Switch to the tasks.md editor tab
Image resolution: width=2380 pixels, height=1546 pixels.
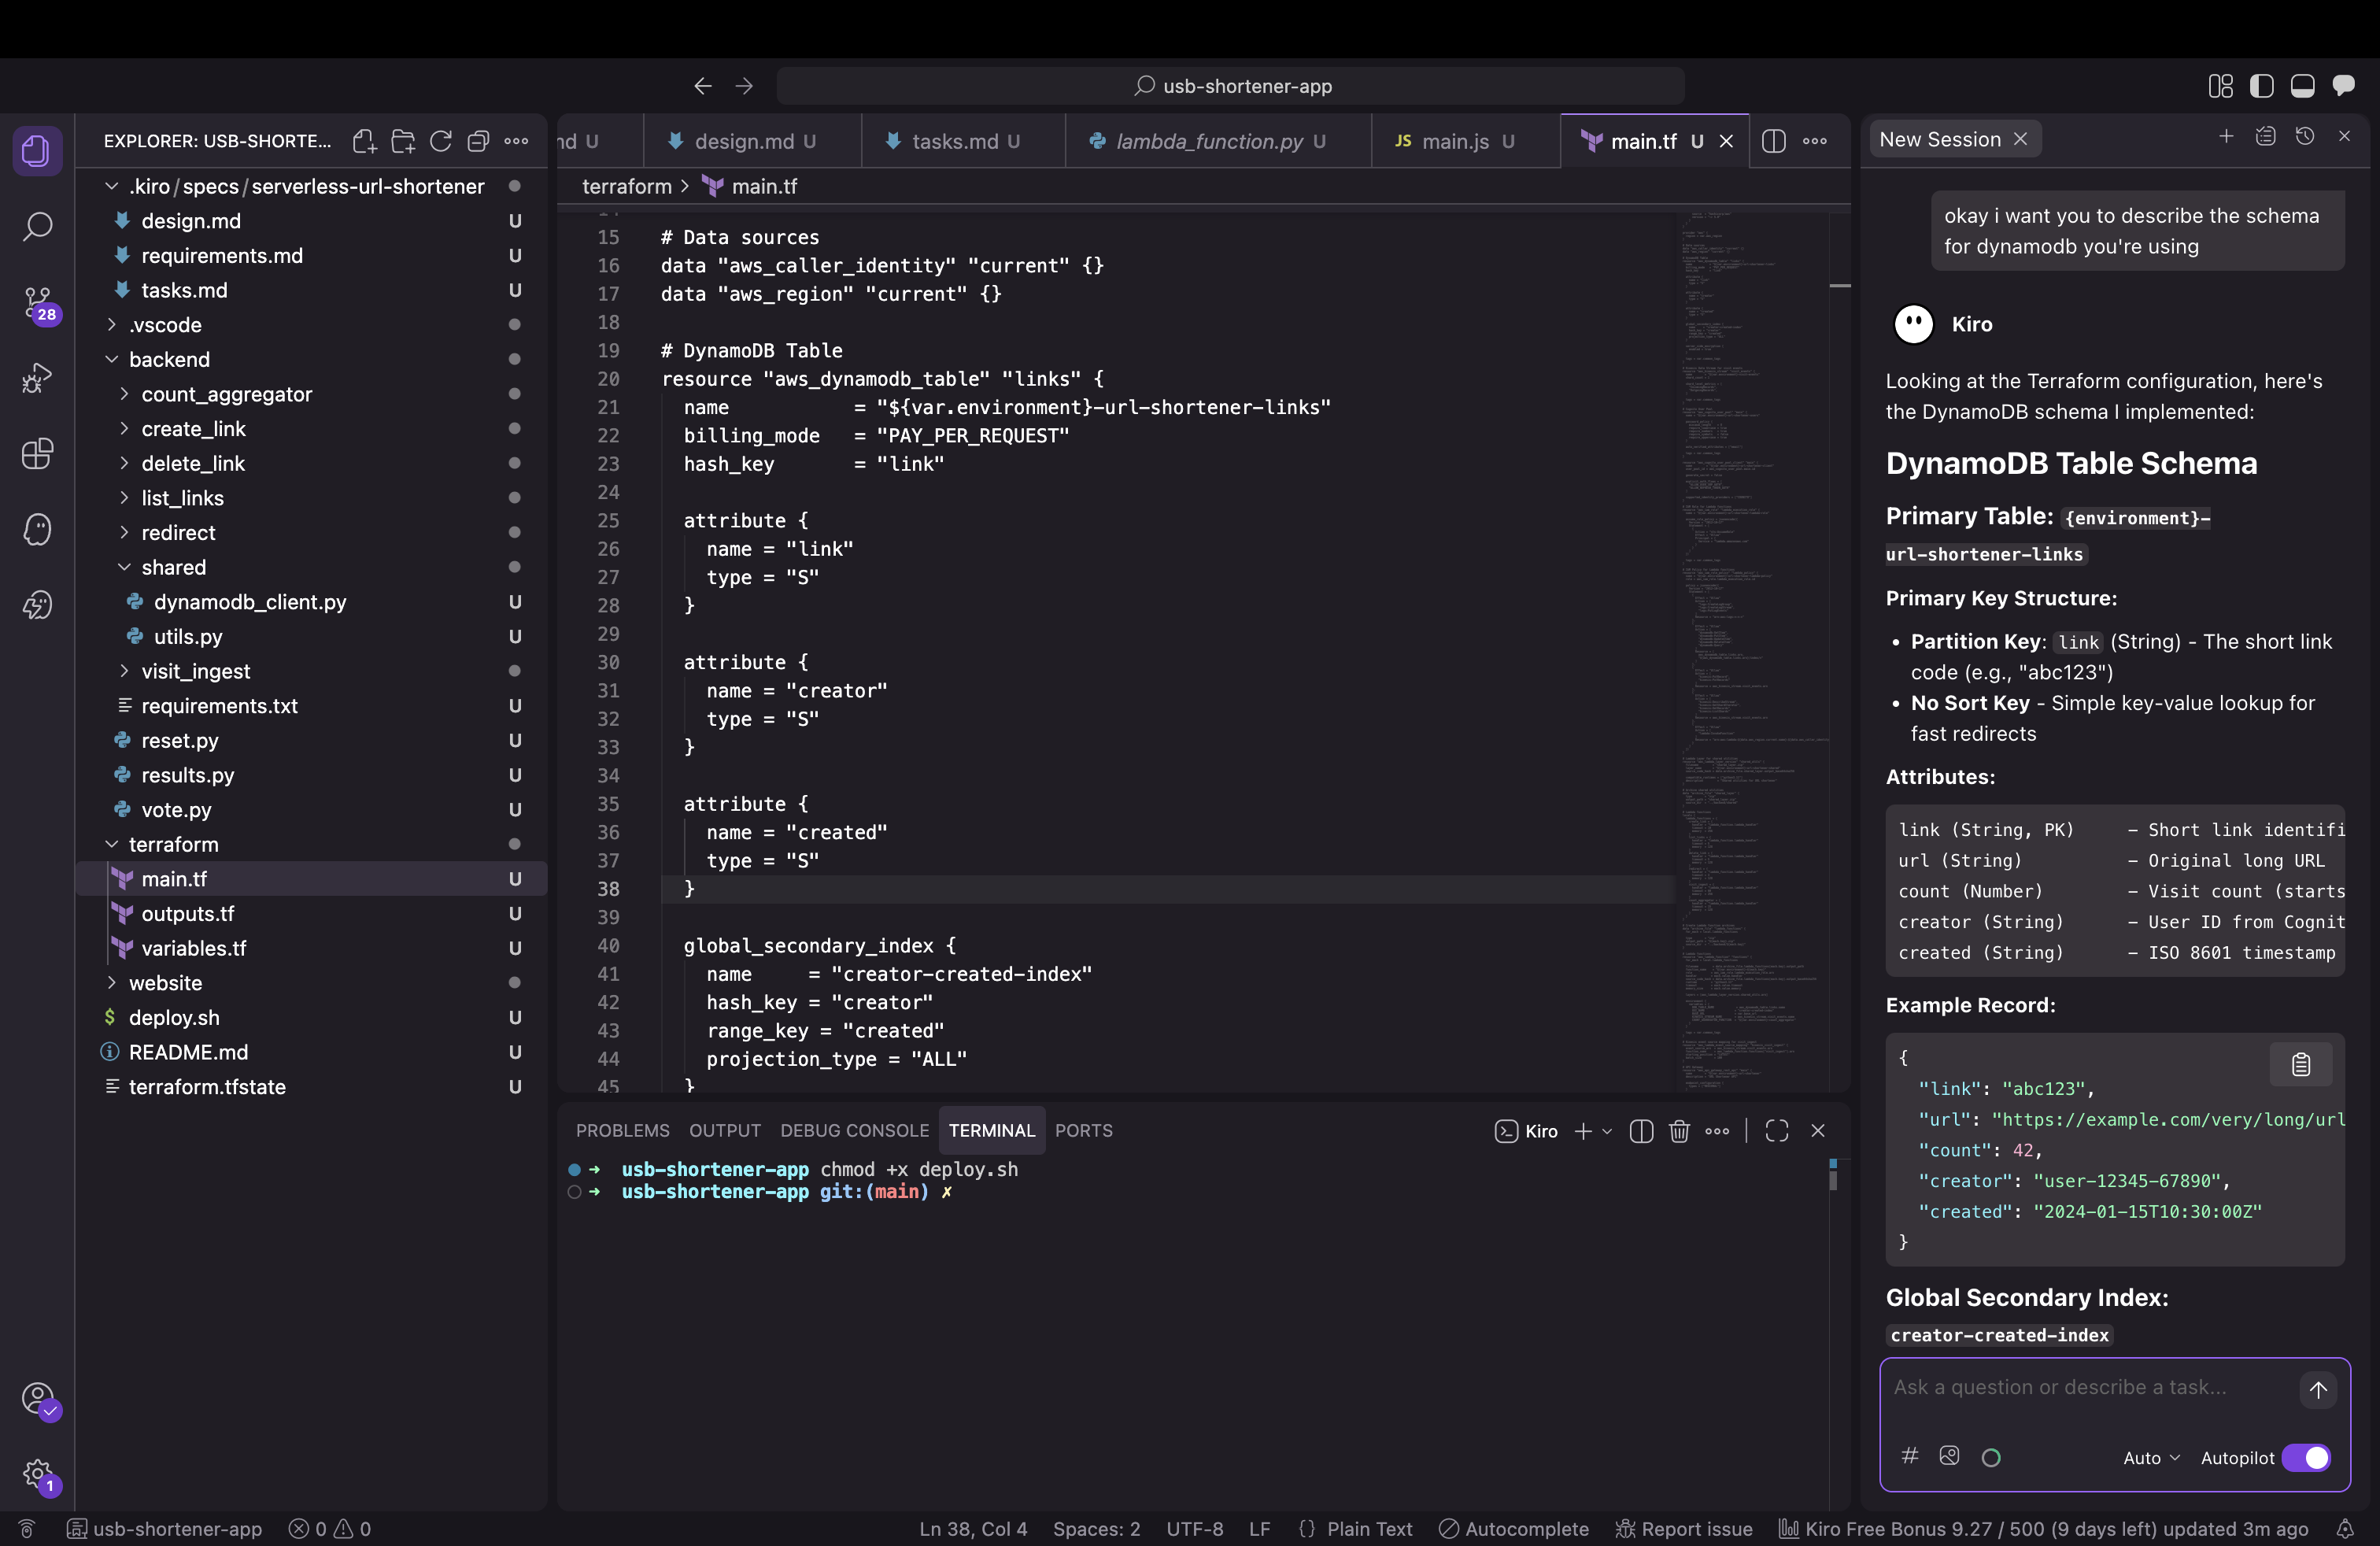(954, 141)
